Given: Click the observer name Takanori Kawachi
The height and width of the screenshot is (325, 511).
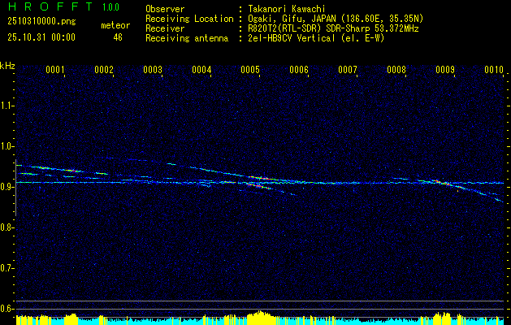Looking at the screenshot, I should coord(287,9).
